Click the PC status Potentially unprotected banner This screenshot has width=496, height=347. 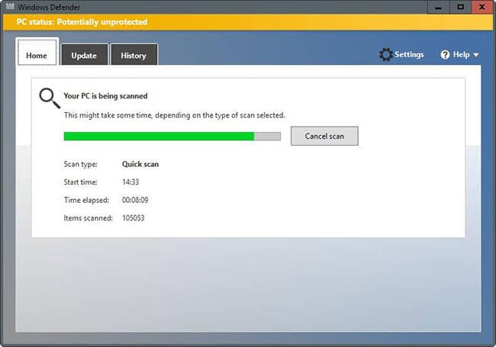tap(248, 22)
